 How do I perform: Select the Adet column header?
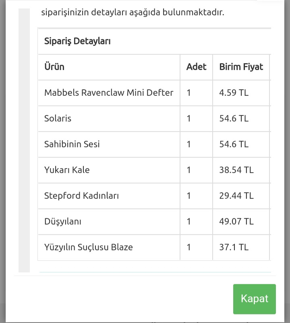[x=196, y=67]
